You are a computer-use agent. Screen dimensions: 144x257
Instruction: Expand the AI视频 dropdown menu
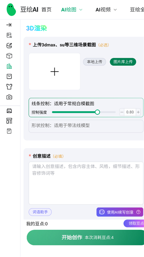tap(106, 10)
